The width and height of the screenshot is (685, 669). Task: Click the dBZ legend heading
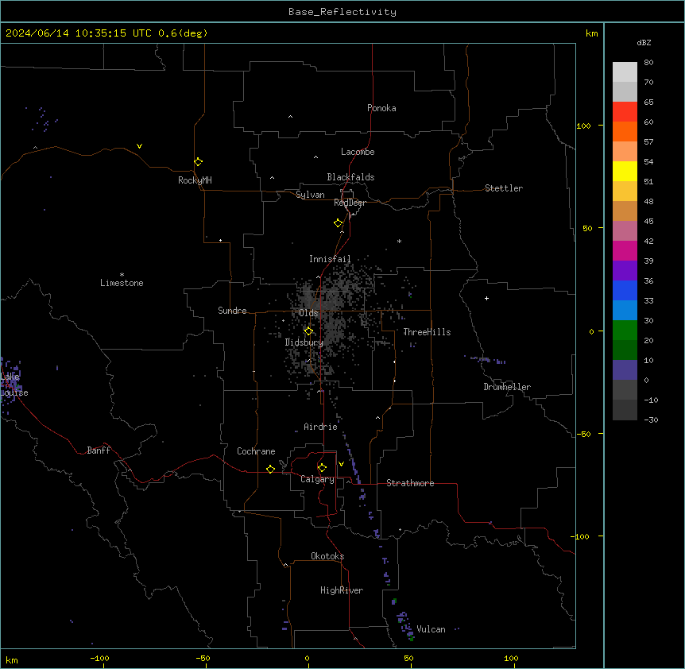644,42
